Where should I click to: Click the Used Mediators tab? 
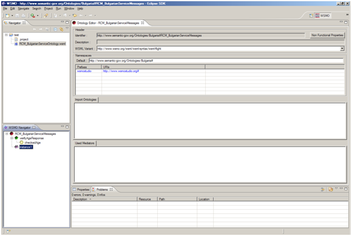tap(84, 143)
